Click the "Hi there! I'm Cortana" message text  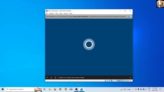(x=71, y=78)
